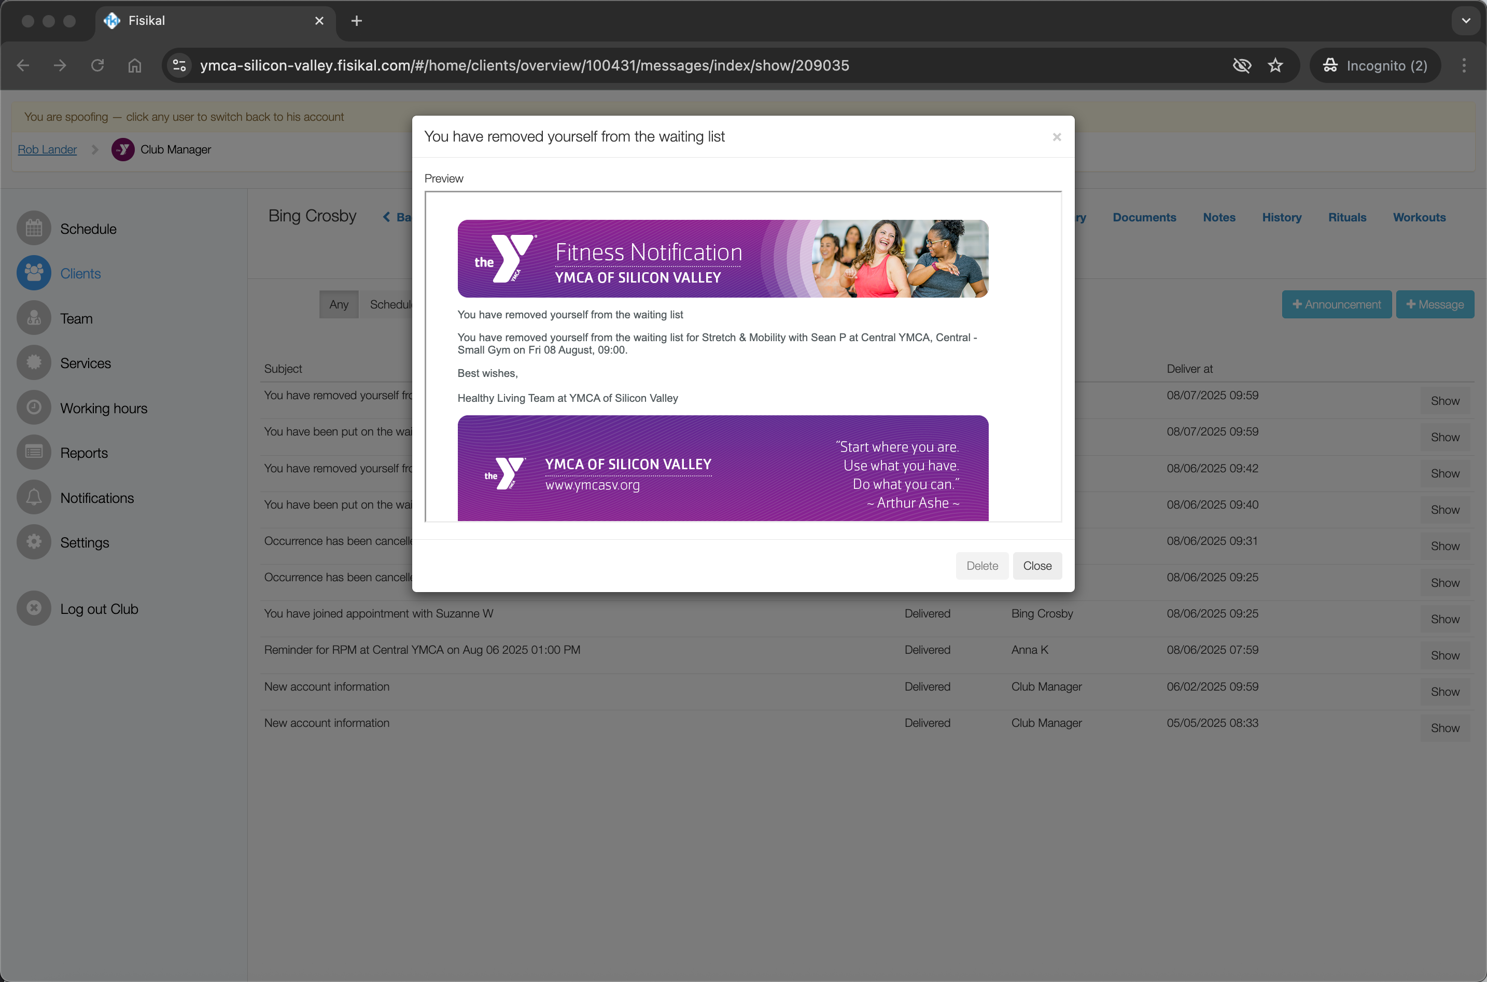
Task: Close the Fisikal browser tab
Action: tap(319, 21)
